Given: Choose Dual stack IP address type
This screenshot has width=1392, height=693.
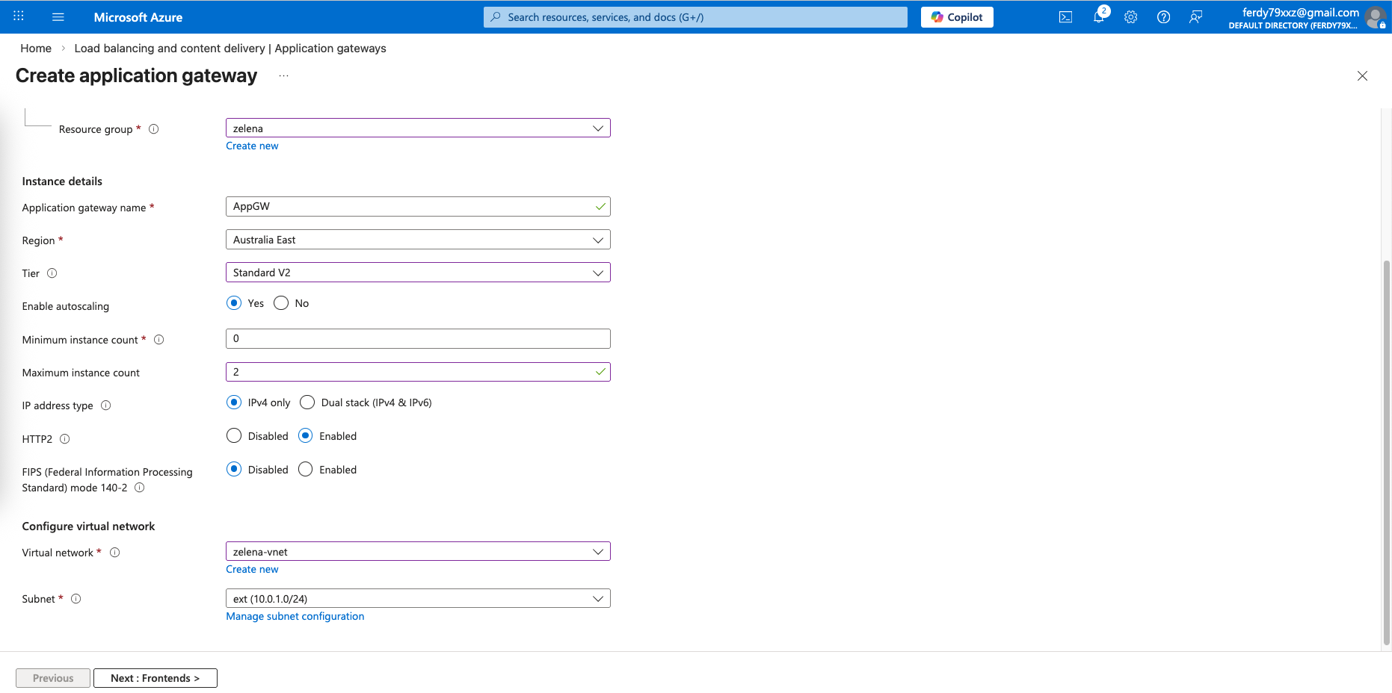Looking at the screenshot, I should pyautogui.click(x=307, y=403).
